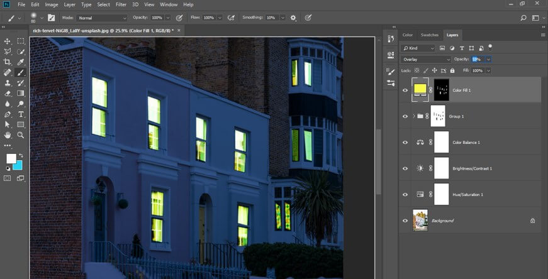Screen dimensions: 548x279
Task: Open the File menu
Action: pos(21,4)
